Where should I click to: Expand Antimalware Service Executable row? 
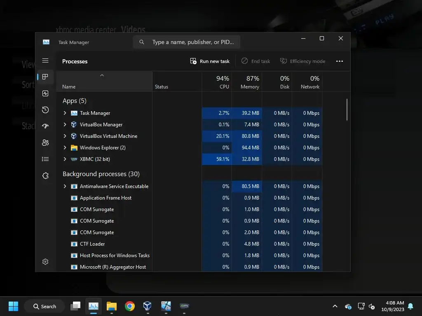[65, 186]
